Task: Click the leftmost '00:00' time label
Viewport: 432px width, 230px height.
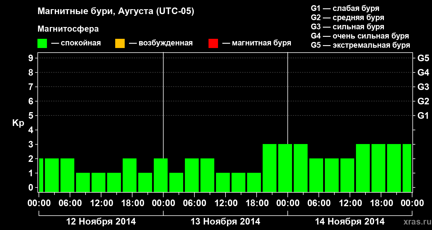Action: coord(39,203)
